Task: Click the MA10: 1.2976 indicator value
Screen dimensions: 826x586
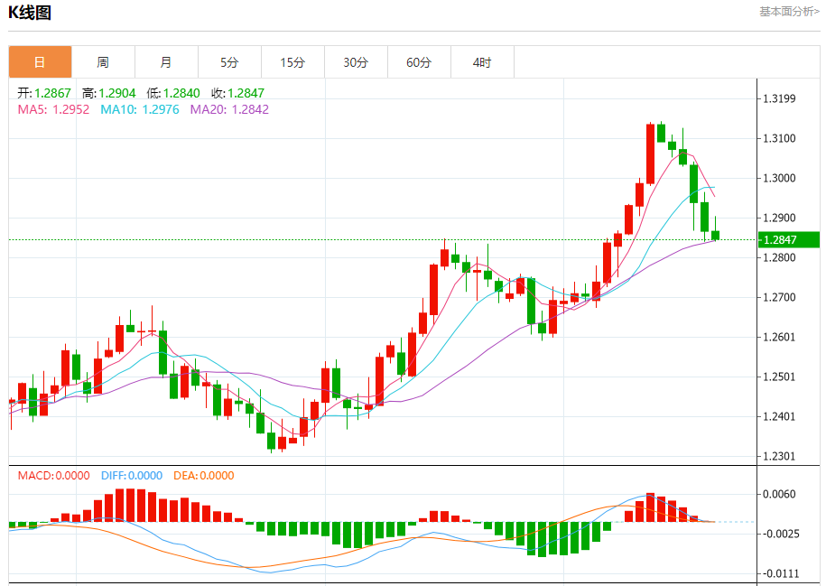Action: tap(140, 109)
